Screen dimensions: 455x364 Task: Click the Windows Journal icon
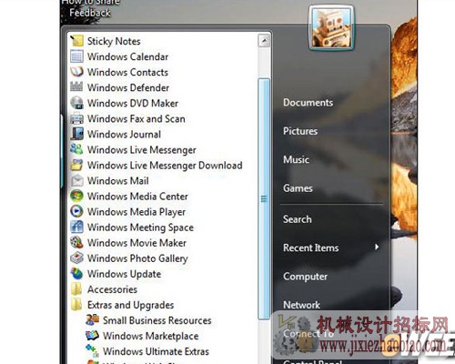pyautogui.click(x=76, y=134)
